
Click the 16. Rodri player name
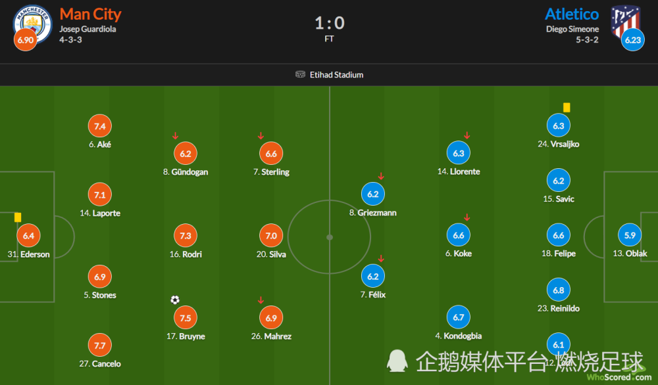(x=186, y=254)
